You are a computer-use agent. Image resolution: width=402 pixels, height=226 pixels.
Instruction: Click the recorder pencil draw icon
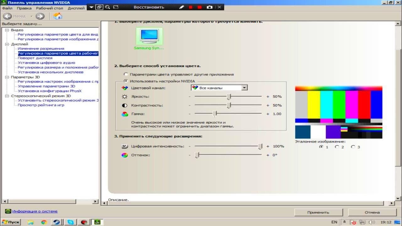coord(181,7)
